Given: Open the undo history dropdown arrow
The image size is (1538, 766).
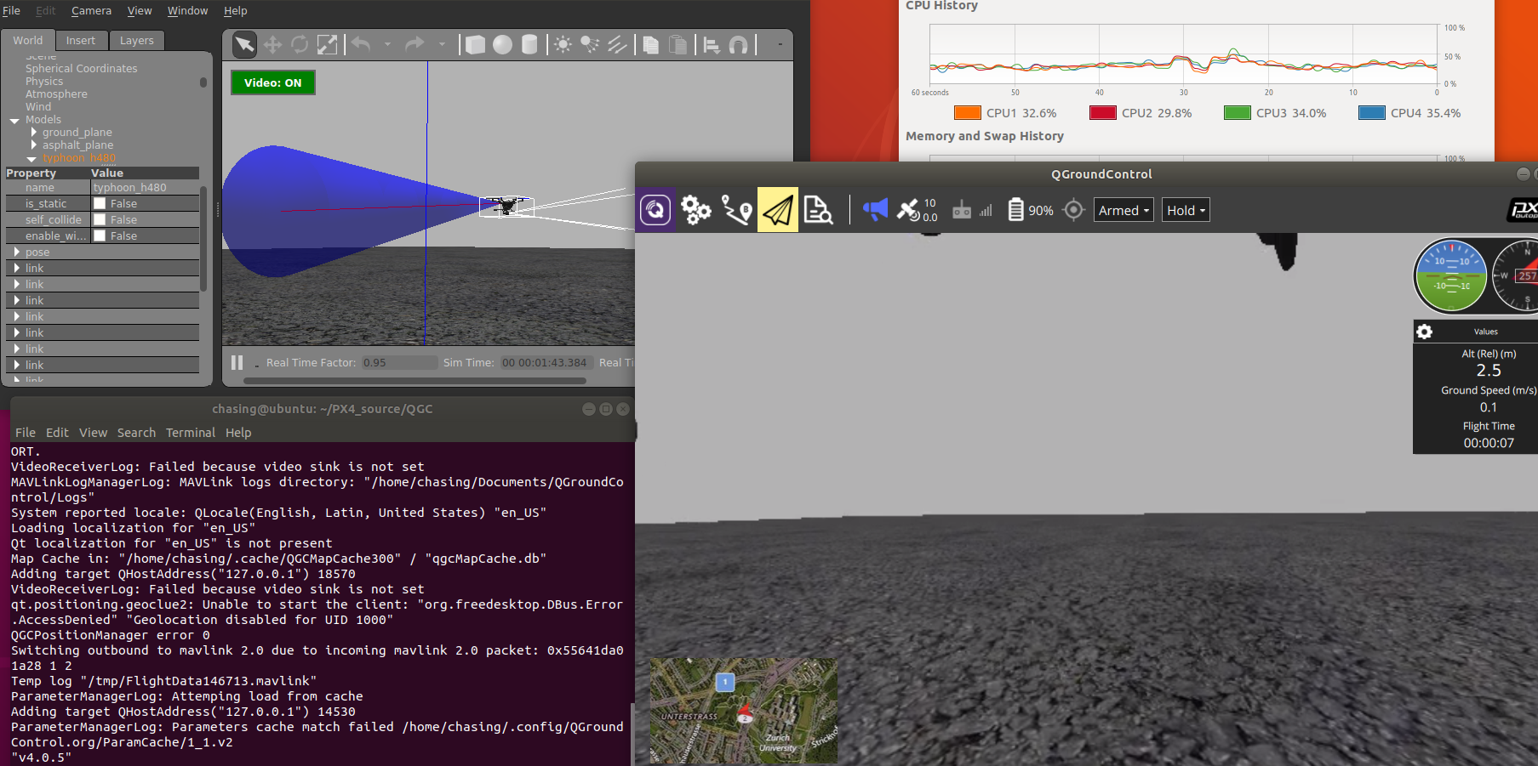Looking at the screenshot, I should click(387, 44).
